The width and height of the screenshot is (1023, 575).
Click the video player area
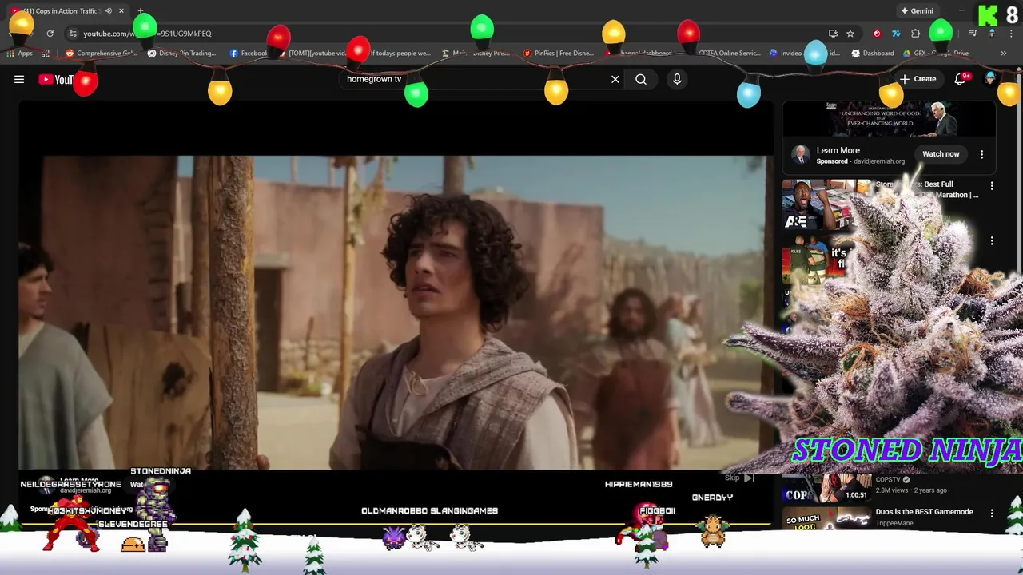tap(396, 311)
